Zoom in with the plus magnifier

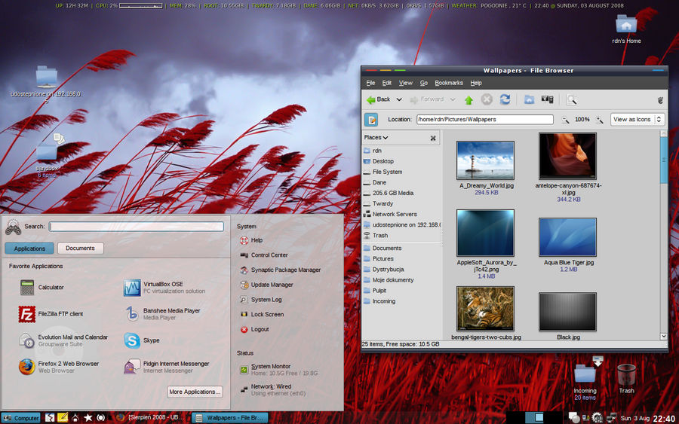click(x=599, y=120)
